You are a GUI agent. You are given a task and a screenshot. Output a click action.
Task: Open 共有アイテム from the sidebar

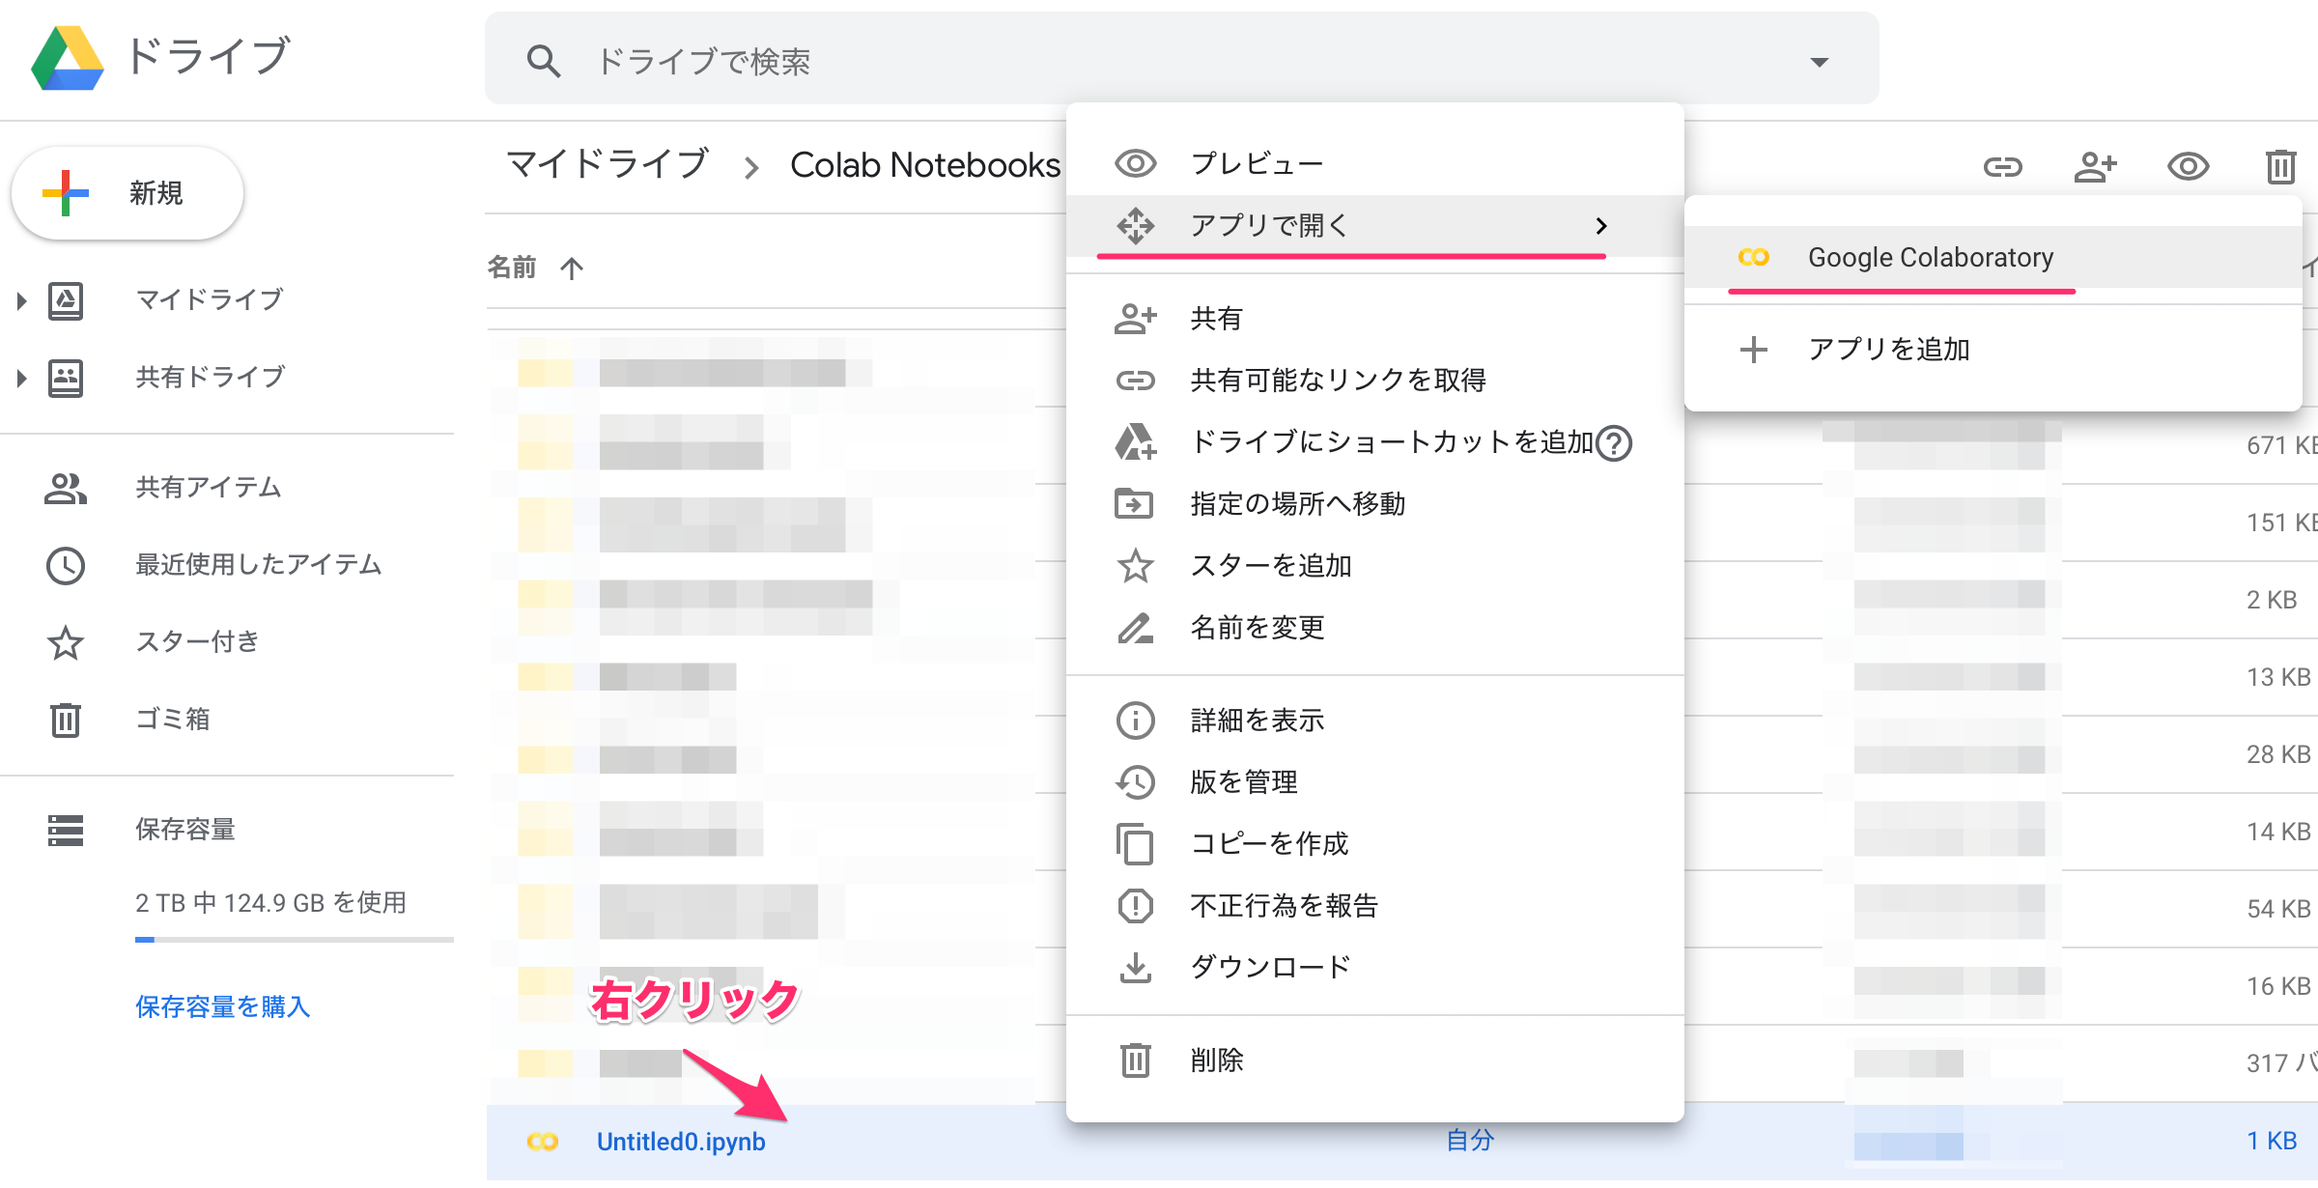(209, 488)
